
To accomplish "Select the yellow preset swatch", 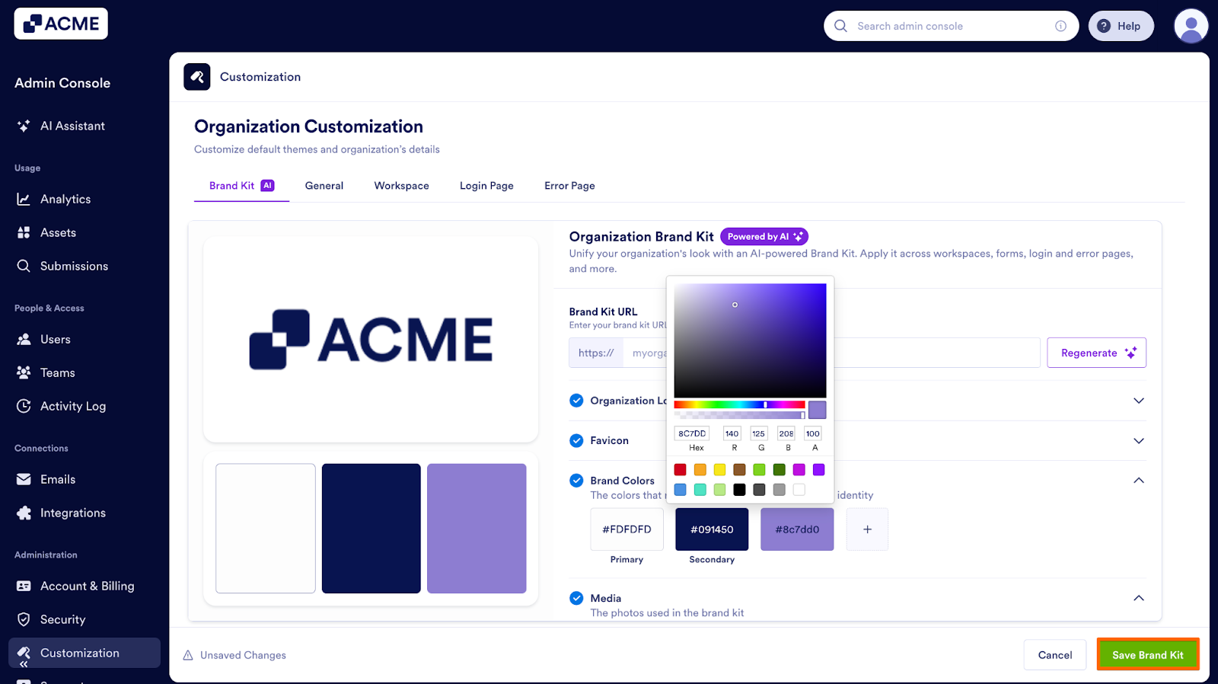I will (719, 469).
